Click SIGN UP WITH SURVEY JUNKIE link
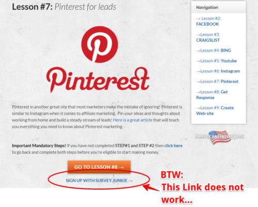 [x=99, y=181]
